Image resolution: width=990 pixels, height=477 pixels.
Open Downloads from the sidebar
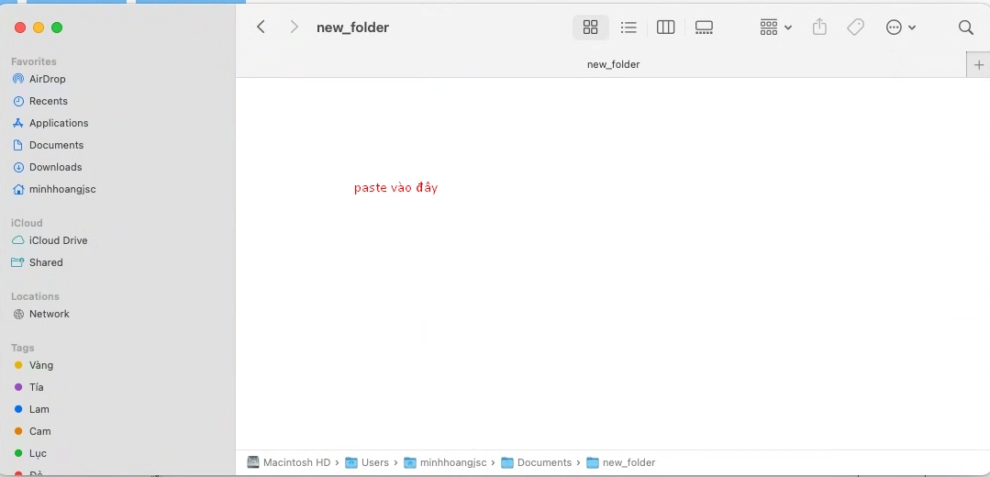tap(55, 167)
